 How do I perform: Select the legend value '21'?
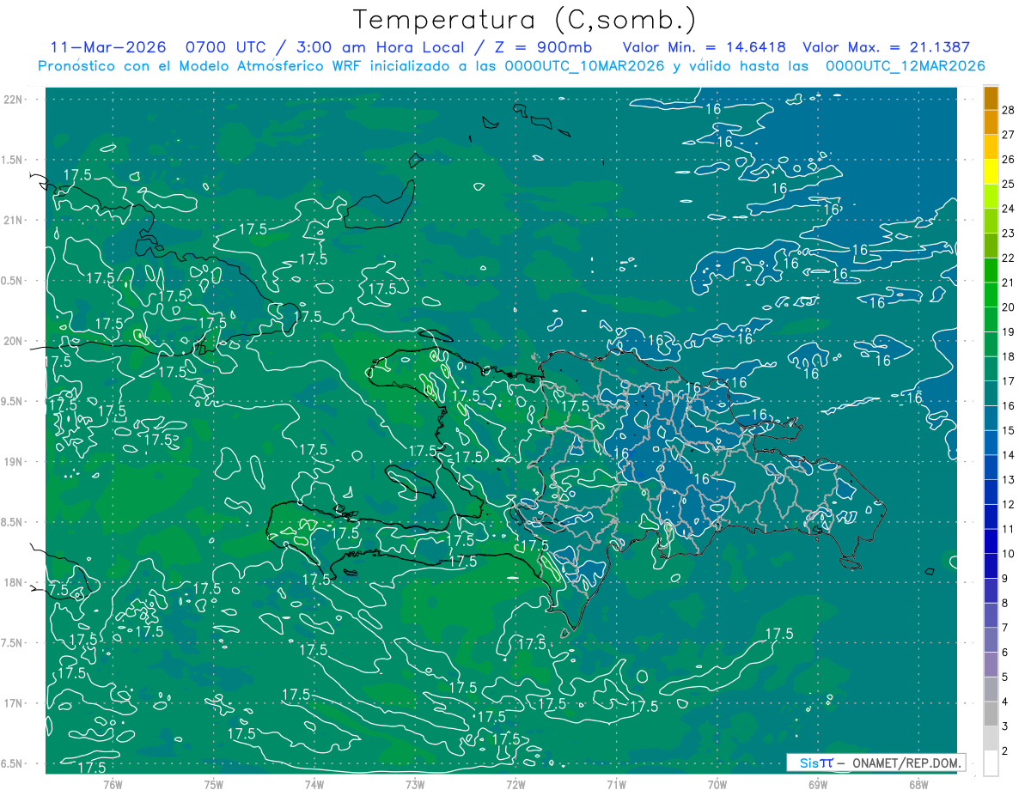(1009, 283)
